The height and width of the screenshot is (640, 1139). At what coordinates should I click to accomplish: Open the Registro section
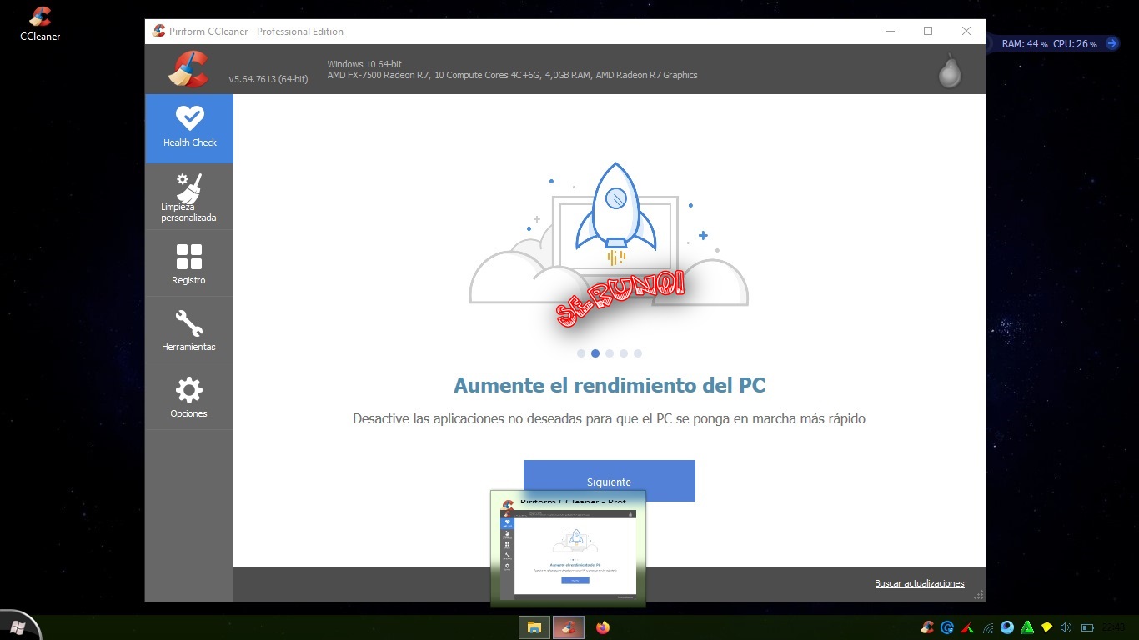pos(189,263)
